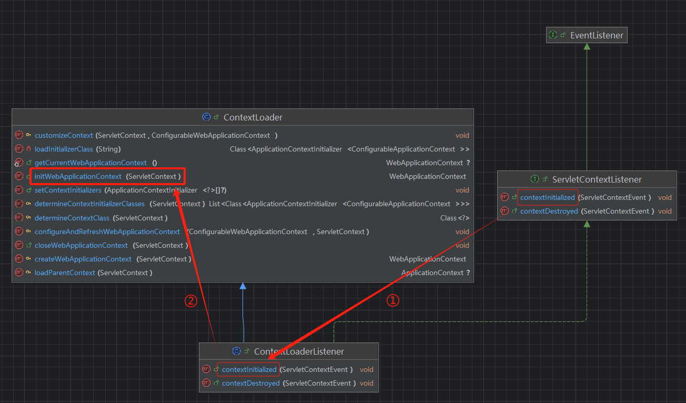Select the getCurrentWebApplicationContext method
The width and height of the screenshot is (686, 403).
pyautogui.click(x=90, y=163)
